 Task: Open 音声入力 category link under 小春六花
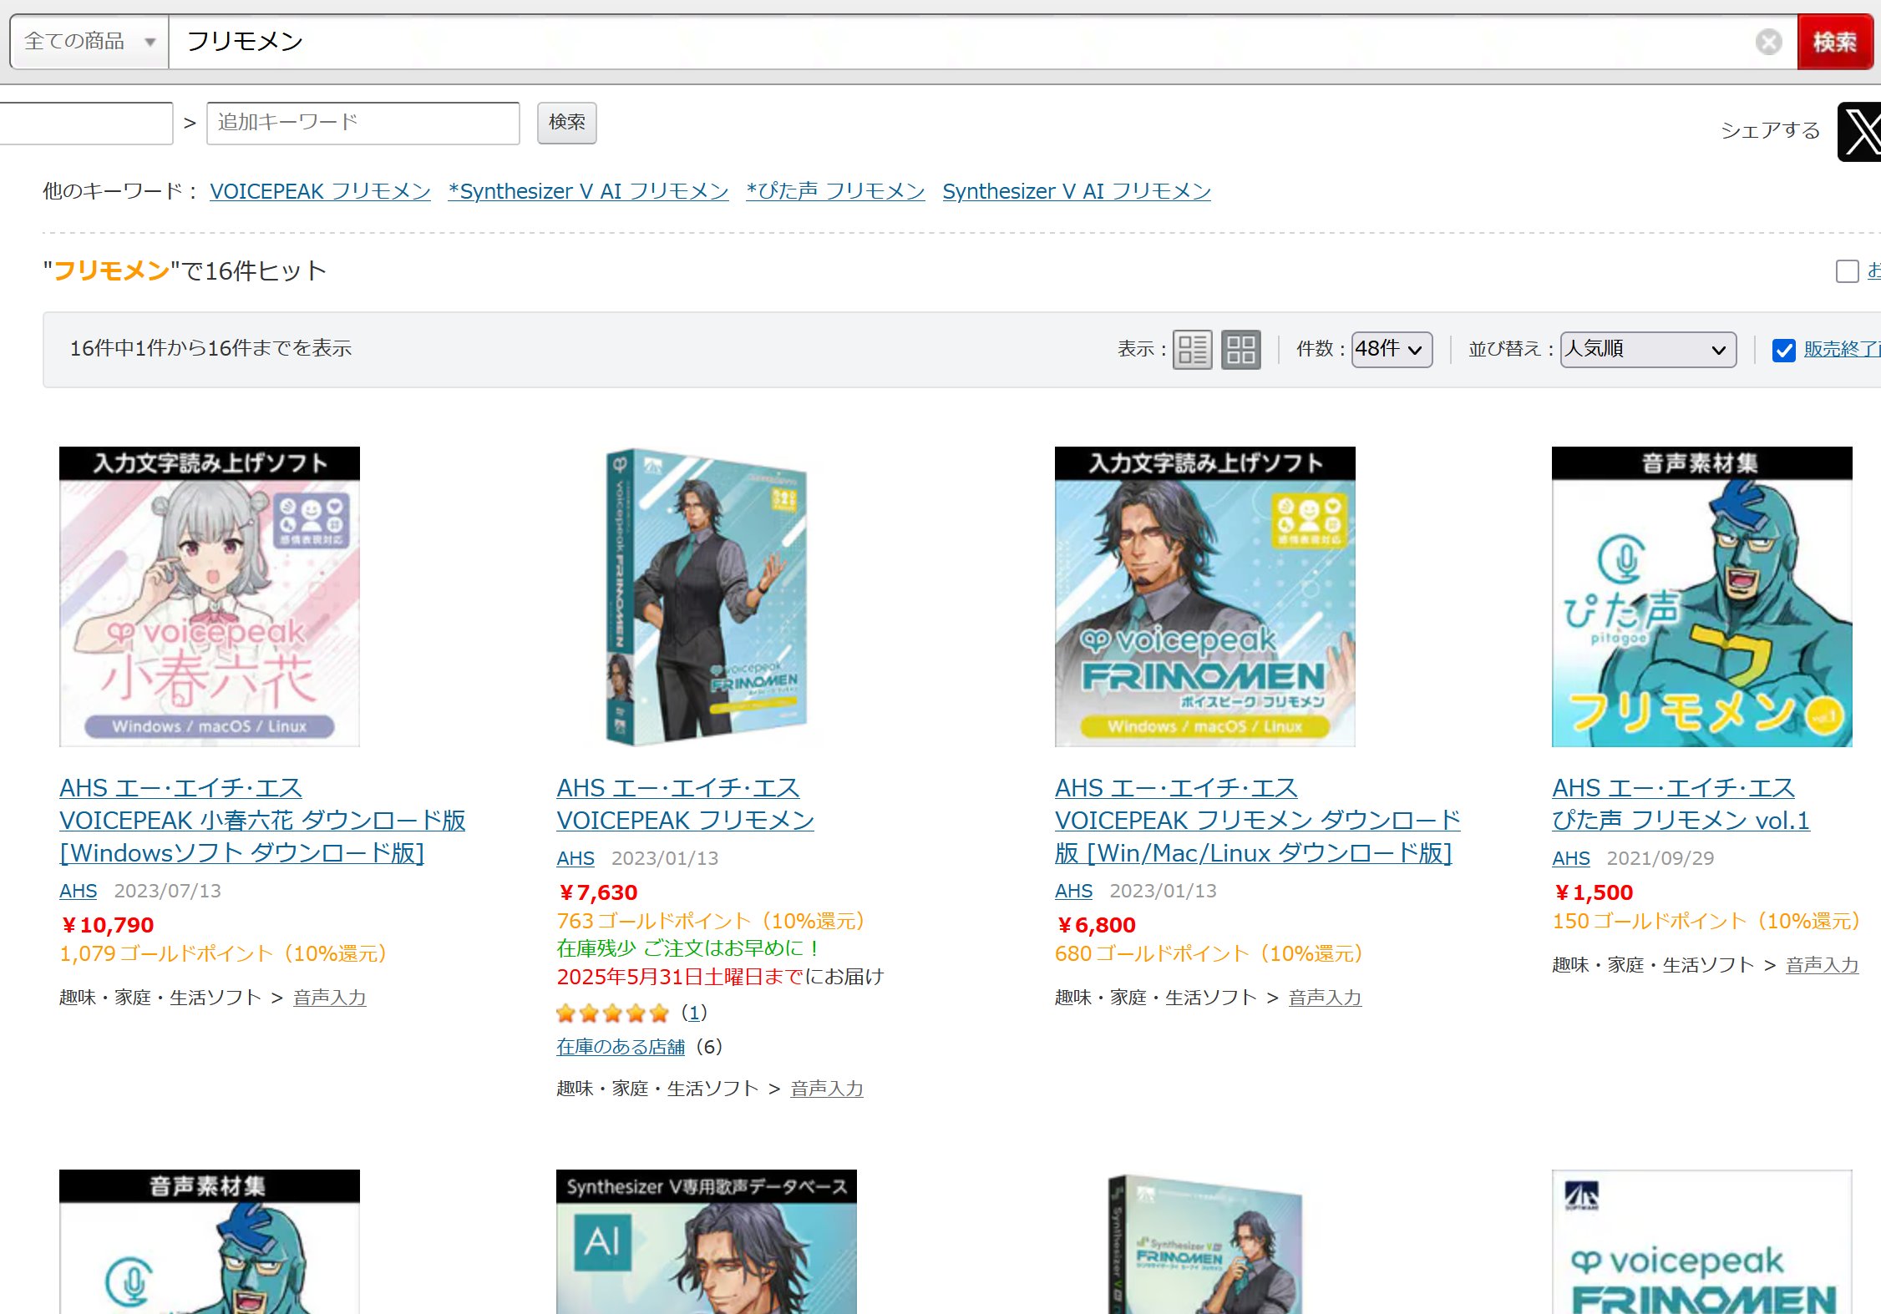pos(330,998)
